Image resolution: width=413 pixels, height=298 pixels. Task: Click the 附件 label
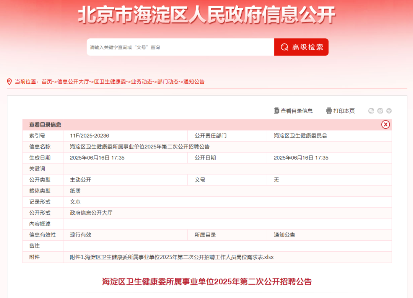tap(34, 257)
